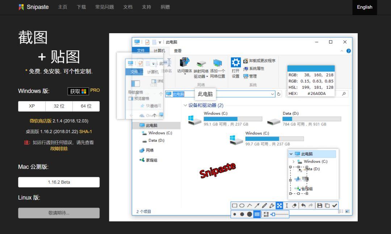
Task: Open 捐赠 in the site navigation
Action: (x=165, y=7)
